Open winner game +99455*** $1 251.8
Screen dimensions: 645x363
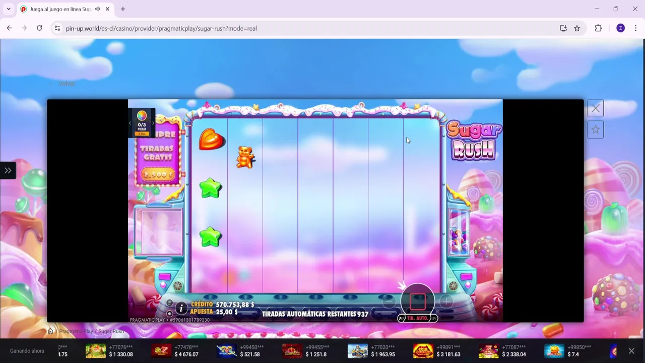click(305, 351)
